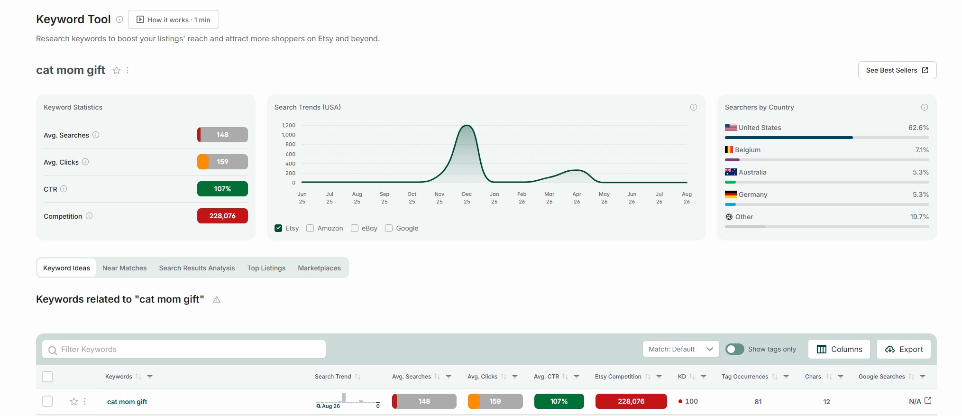Star the cat mom gift table row
The height and width of the screenshot is (416, 962).
pyautogui.click(x=74, y=401)
